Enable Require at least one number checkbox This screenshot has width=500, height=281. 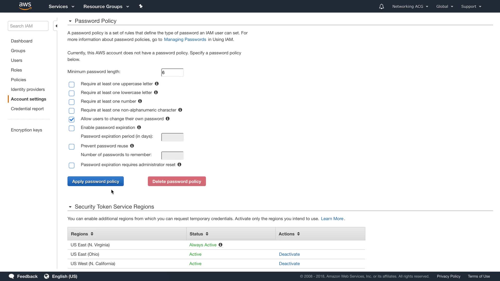click(x=72, y=102)
